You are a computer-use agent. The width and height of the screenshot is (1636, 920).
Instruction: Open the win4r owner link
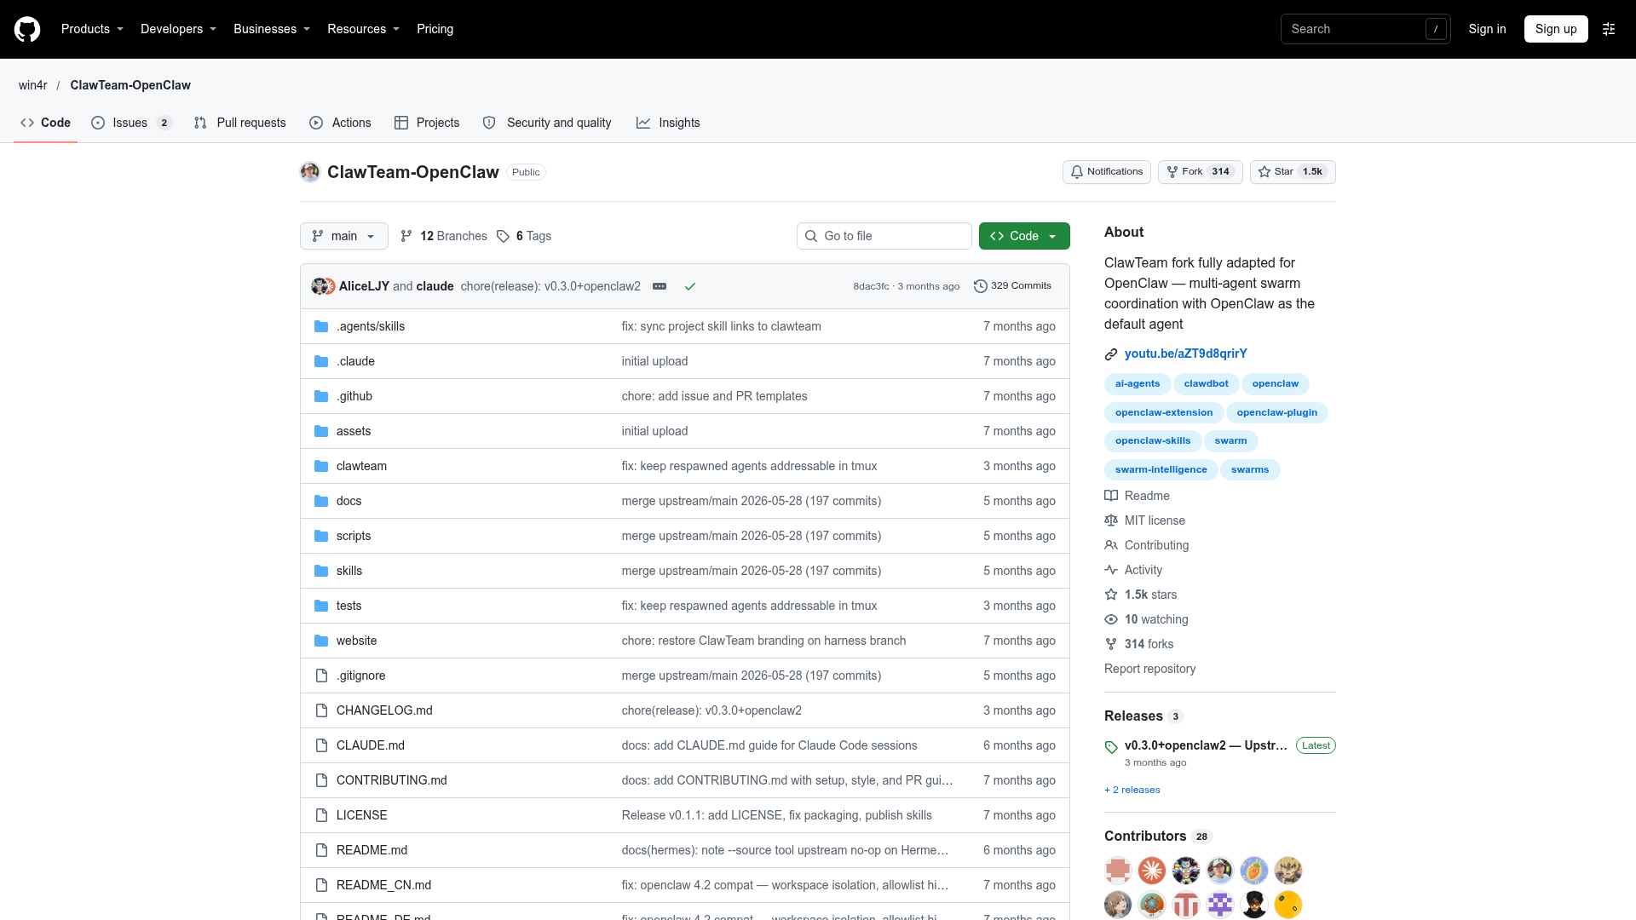pyautogui.click(x=33, y=85)
